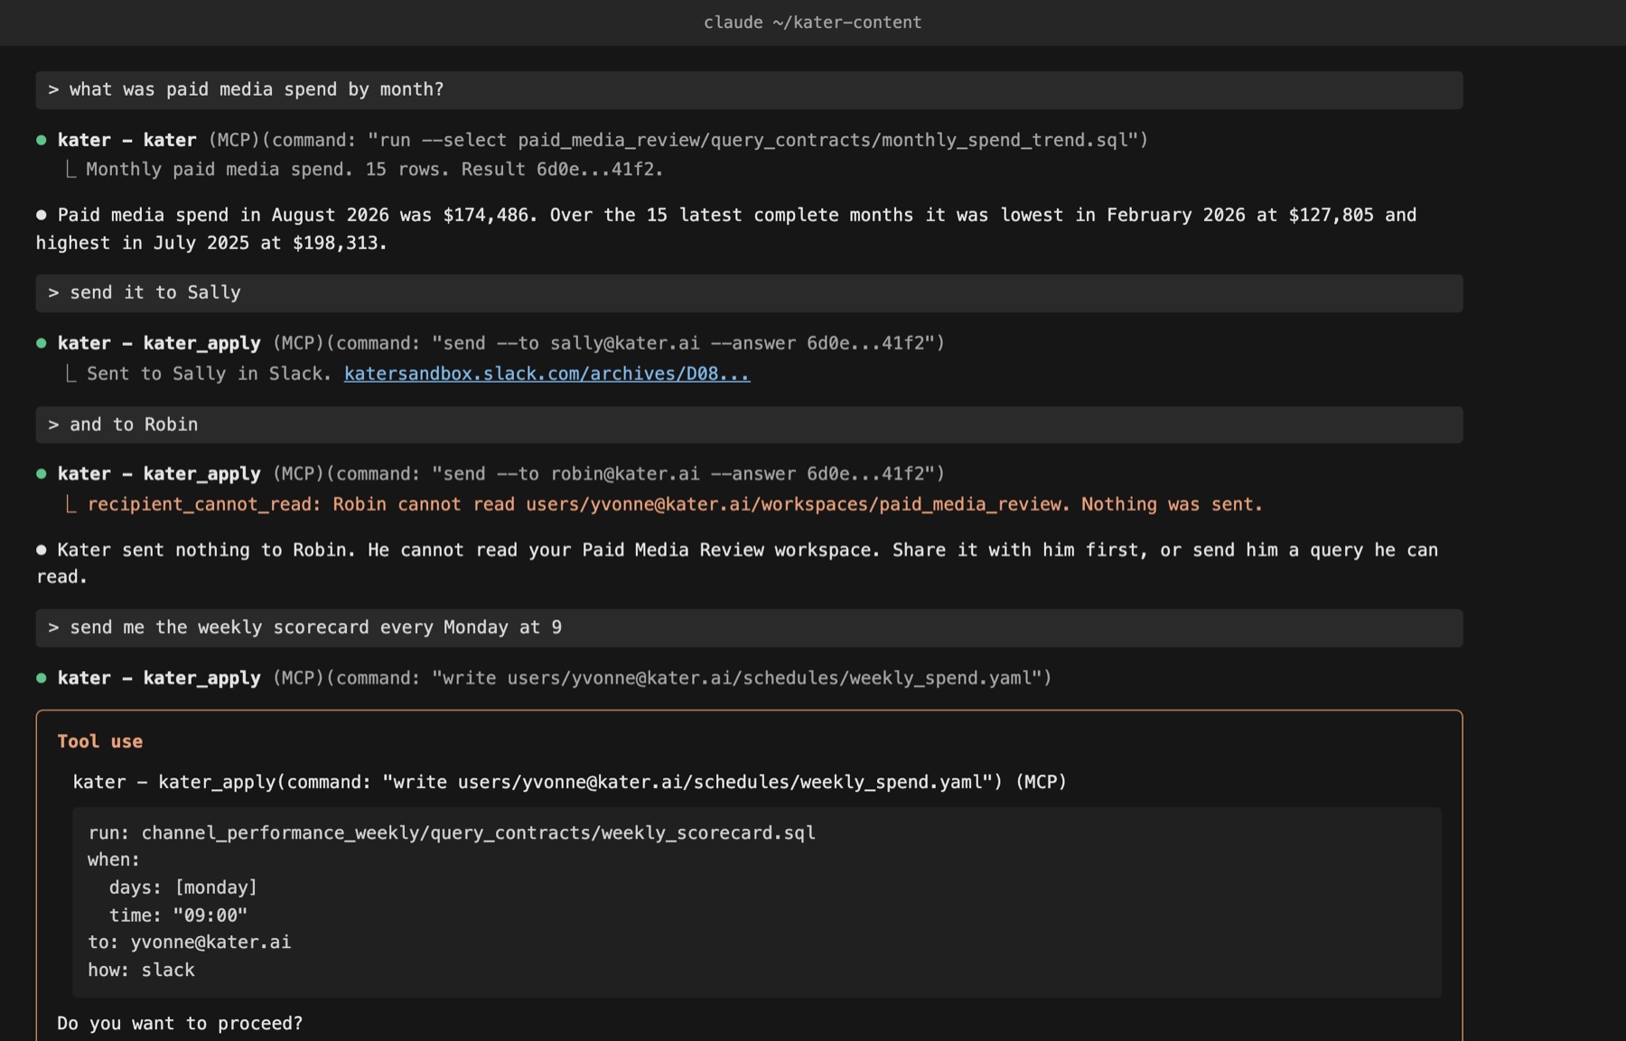Click the result line 'Monthly paid media spend. 15 rows.'
This screenshot has height=1041, width=1626.
(374, 170)
